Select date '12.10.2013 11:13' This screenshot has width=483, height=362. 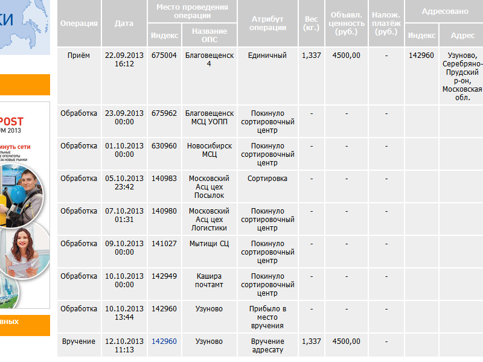point(124,346)
